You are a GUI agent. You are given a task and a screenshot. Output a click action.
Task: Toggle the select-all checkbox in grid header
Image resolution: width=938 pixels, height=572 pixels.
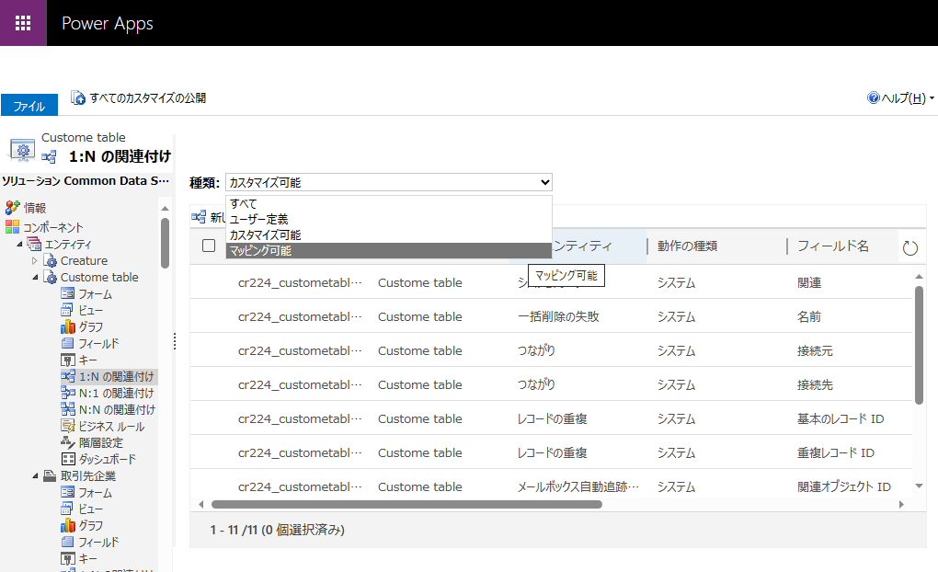(x=209, y=246)
